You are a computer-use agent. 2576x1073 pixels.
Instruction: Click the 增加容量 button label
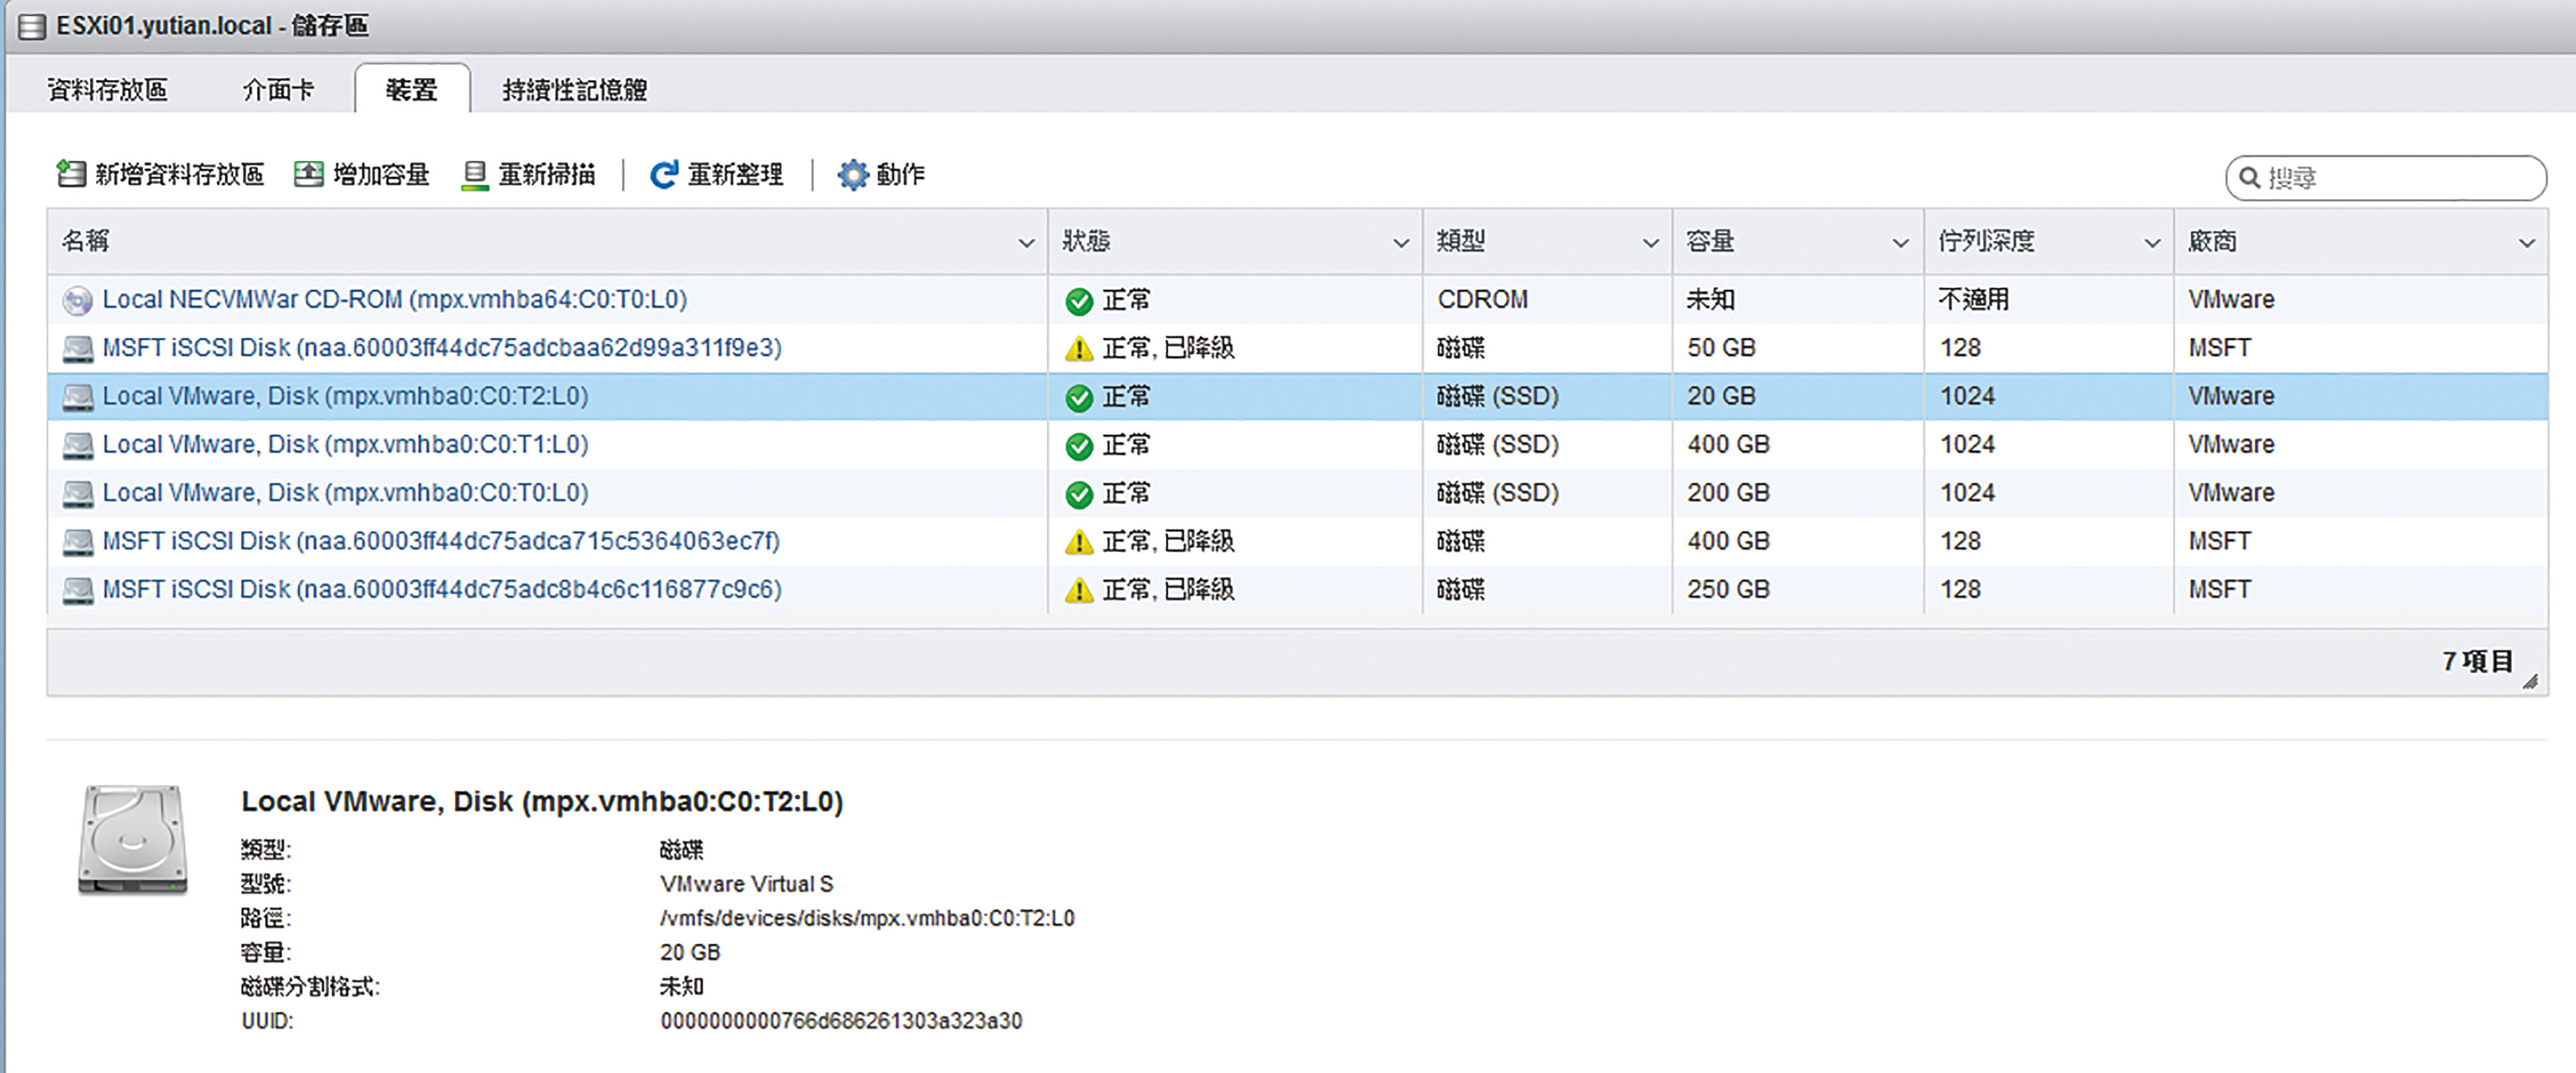(381, 175)
